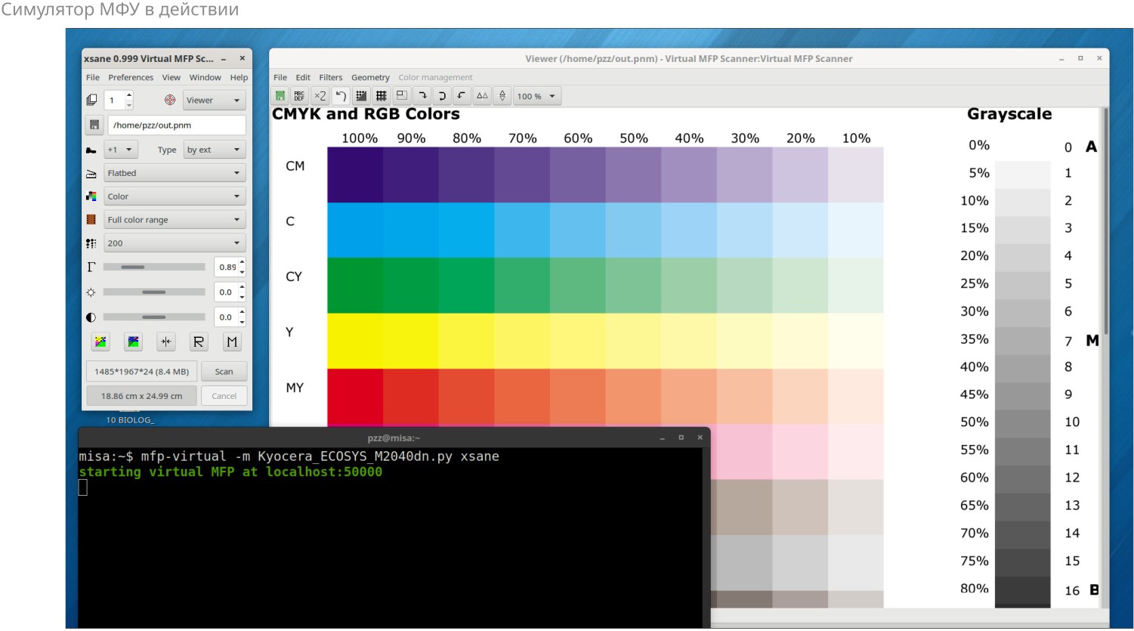Expand the Full color range dropdown
This screenshot has width=1134, height=631.
tap(175, 220)
